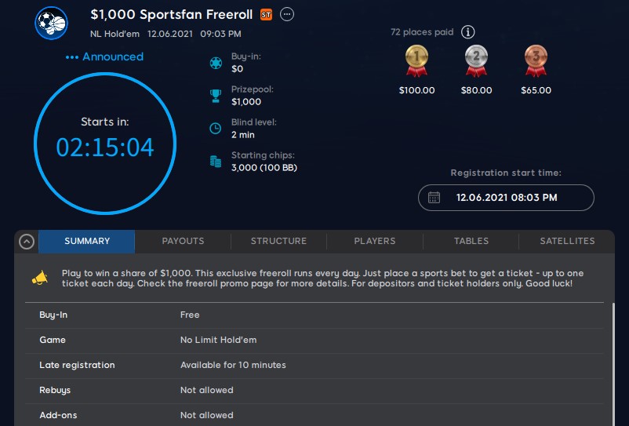
Task: Click the calendar icon in registration field
Action: point(434,198)
